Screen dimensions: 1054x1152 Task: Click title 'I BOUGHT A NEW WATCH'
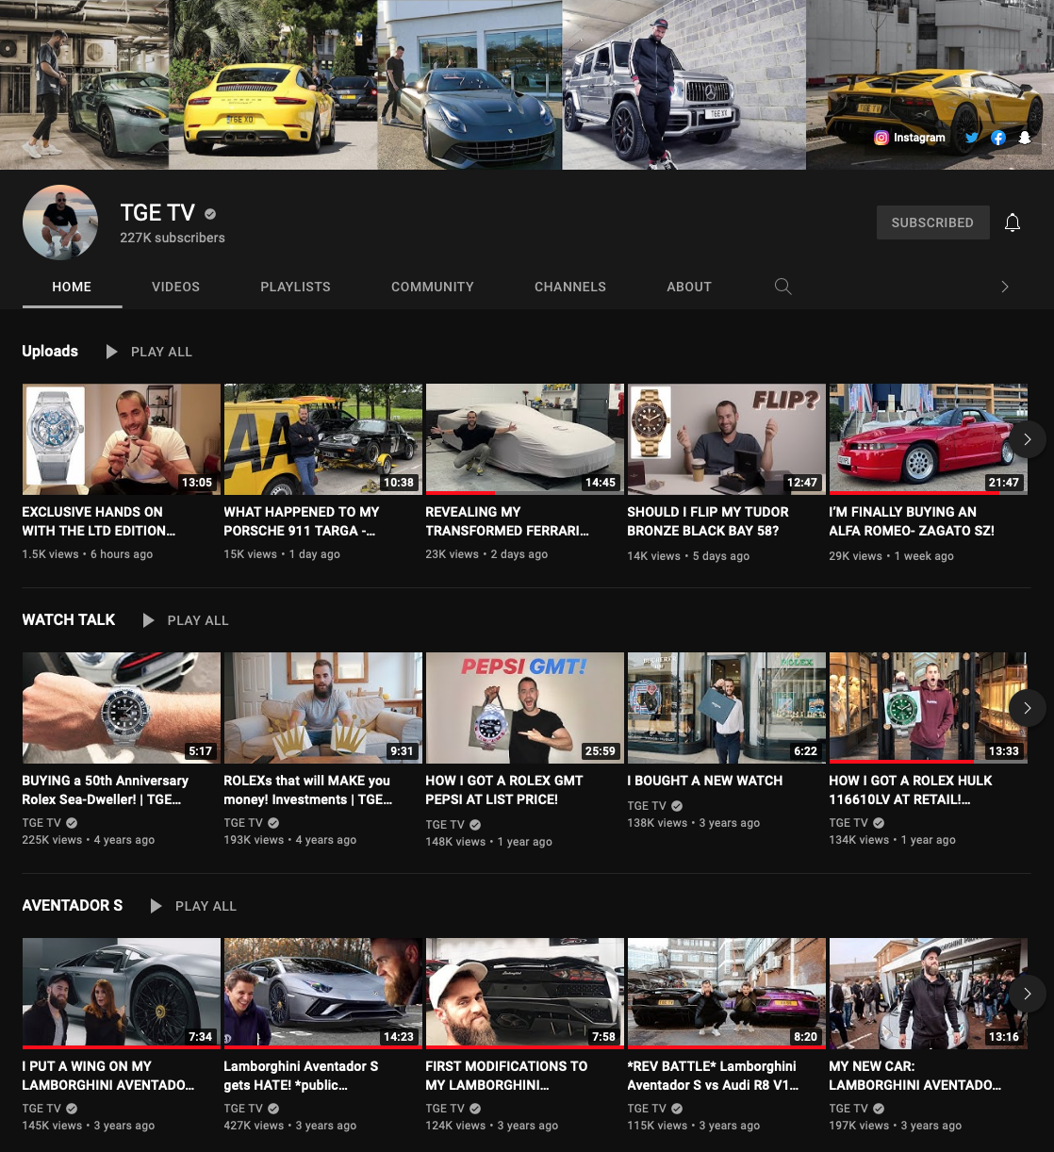click(705, 781)
